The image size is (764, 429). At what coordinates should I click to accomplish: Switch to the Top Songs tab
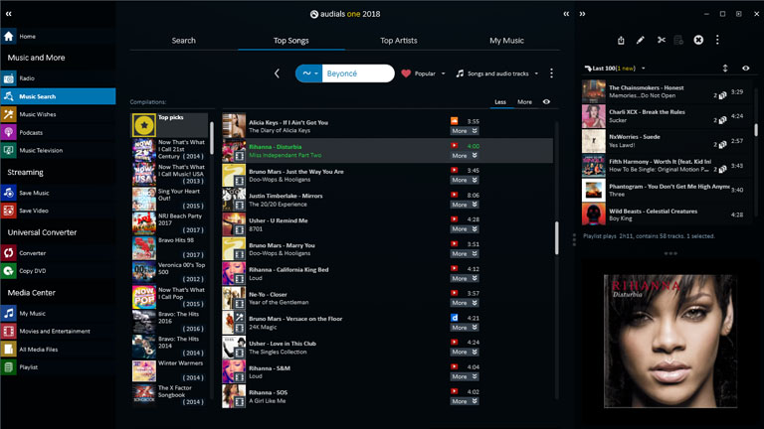pyautogui.click(x=290, y=41)
